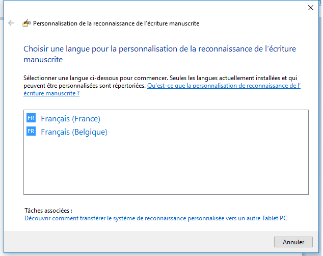Click the "Choisir une langue" heading

tap(159, 54)
